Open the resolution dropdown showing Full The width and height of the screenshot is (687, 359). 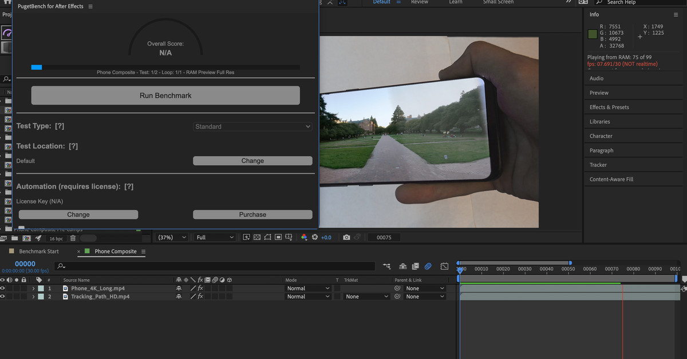pos(215,237)
